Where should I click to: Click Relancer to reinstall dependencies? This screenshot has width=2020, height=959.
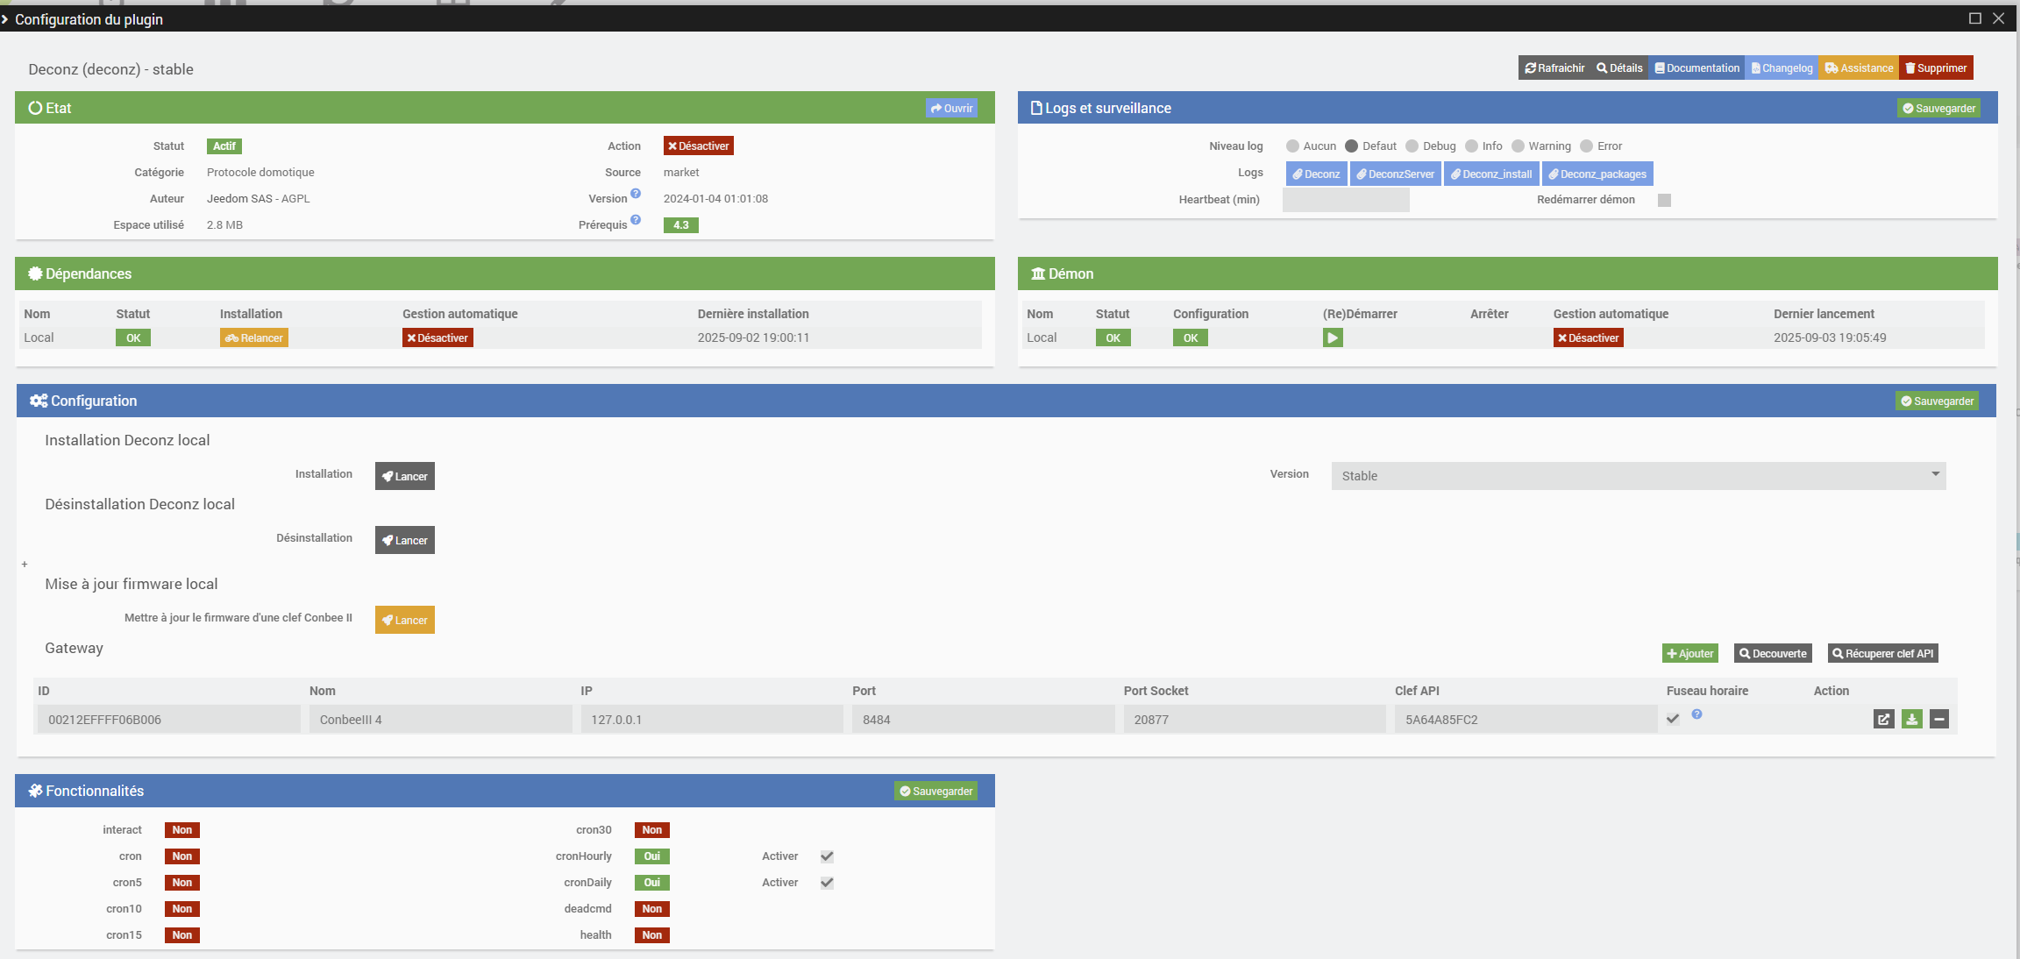(253, 338)
